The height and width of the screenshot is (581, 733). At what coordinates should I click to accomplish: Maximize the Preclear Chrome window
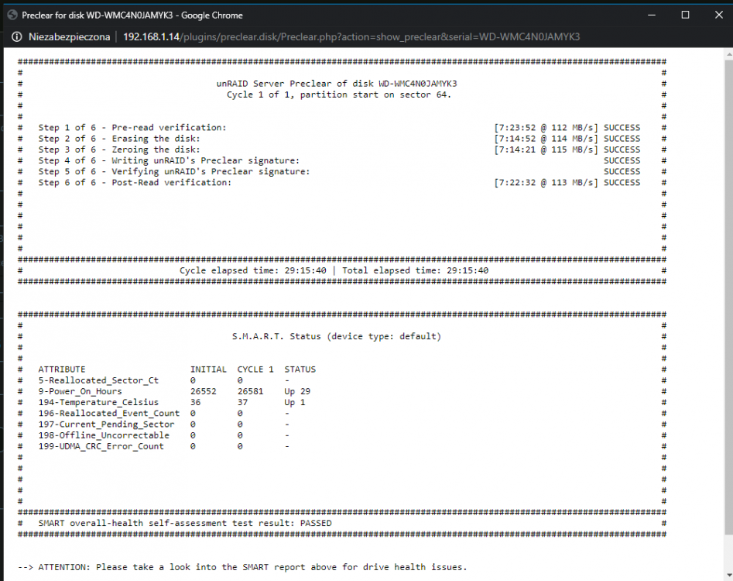click(685, 15)
